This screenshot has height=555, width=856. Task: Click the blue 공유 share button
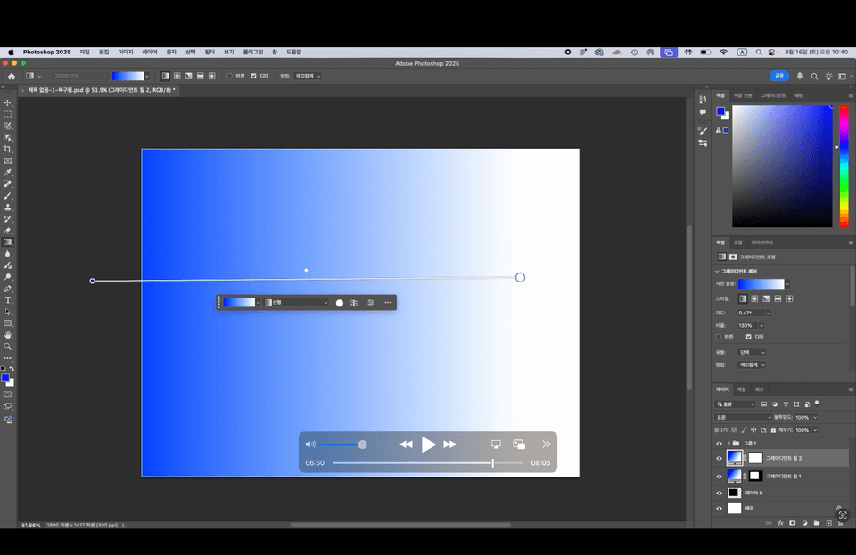click(x=779, y=76)
